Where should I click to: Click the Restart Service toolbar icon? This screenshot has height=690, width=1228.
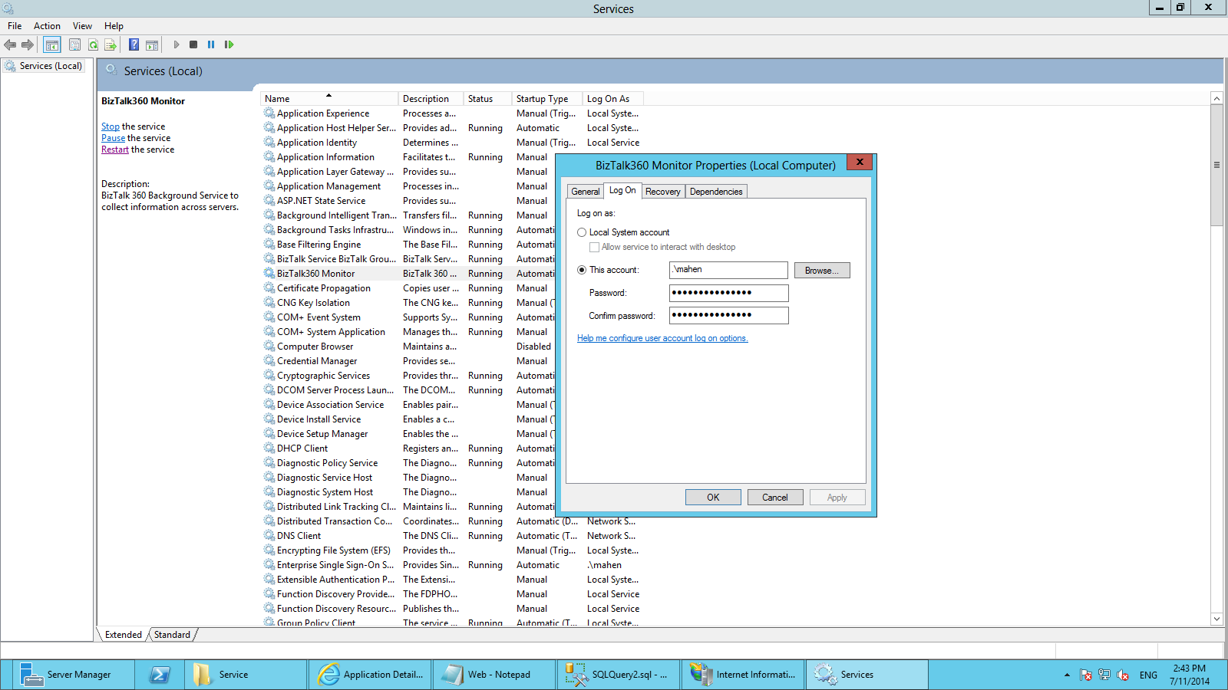pos(229,44)
